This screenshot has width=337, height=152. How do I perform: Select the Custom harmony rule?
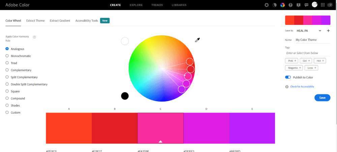pyautogui.click(x=7, y=113)
